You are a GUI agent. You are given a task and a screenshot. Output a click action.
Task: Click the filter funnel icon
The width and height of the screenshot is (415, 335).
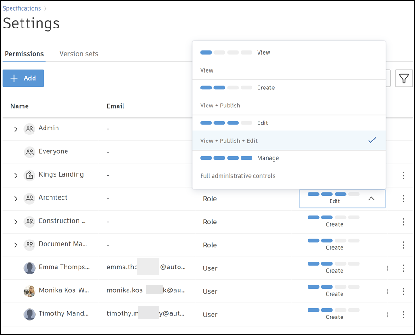pyautogui.click(x=404, y=78)
